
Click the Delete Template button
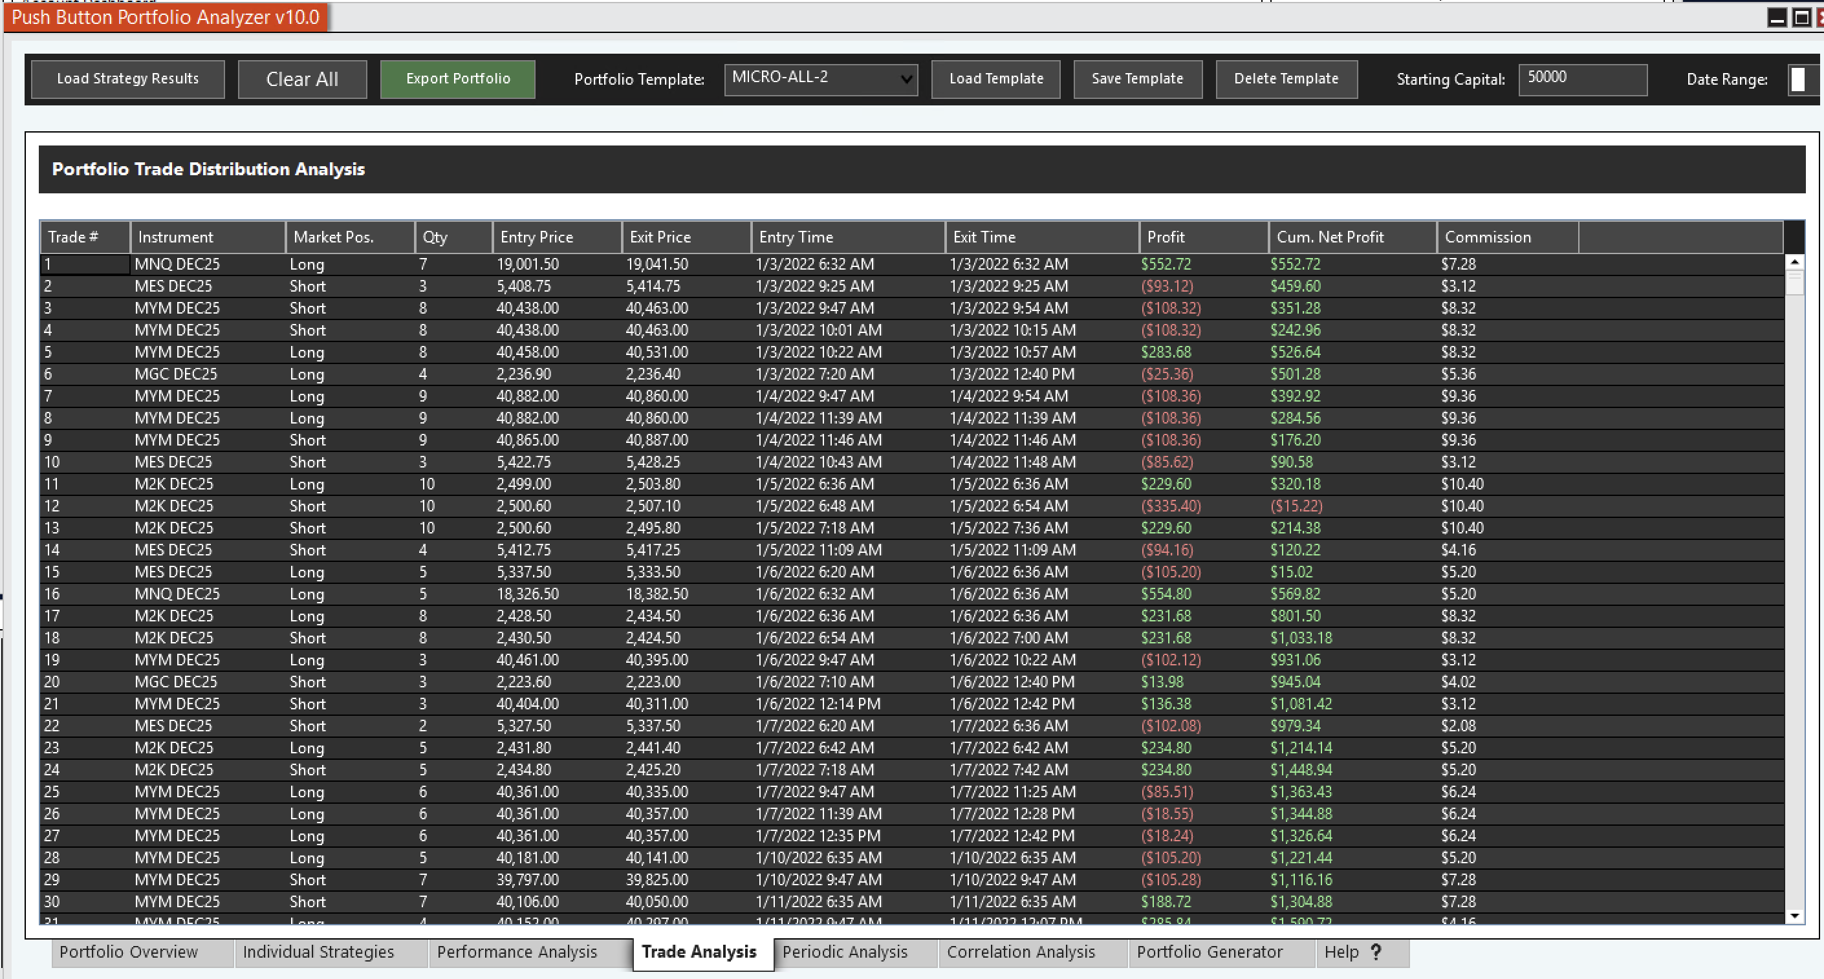(x=1286, y=80)
